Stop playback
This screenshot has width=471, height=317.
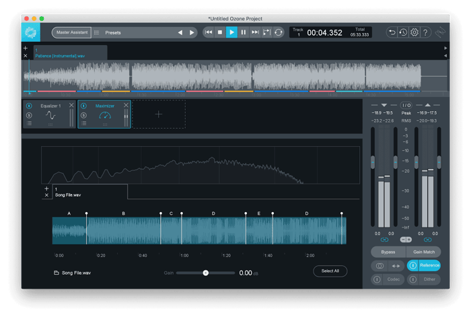click(x=220, y=32)
